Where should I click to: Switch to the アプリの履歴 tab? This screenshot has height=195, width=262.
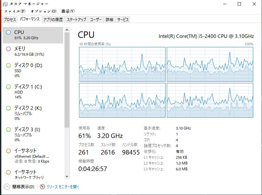coord(53,19)
